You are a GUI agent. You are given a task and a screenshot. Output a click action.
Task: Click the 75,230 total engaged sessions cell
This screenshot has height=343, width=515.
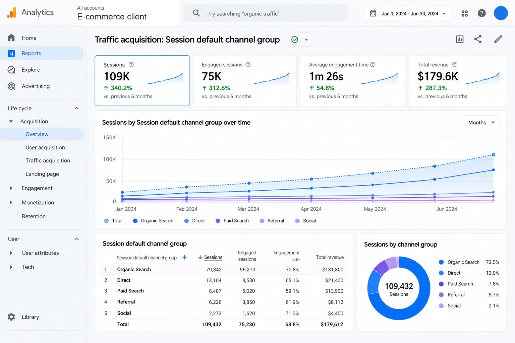(x=247, y=324)
